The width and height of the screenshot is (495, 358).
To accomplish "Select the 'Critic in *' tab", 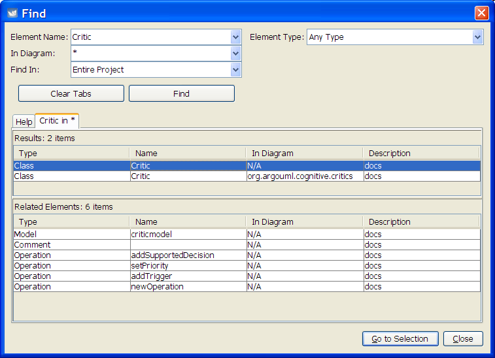I will [57, 121].
